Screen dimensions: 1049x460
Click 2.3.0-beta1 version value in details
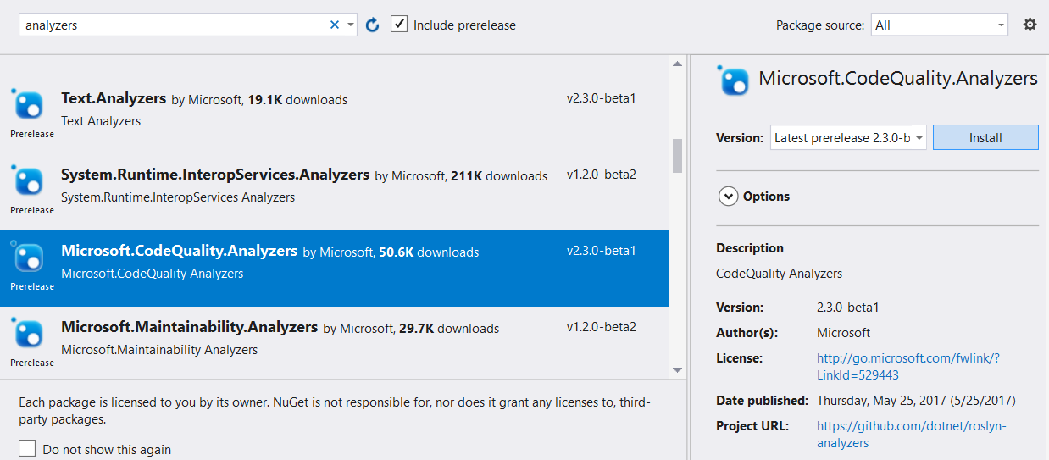point(848,308)
